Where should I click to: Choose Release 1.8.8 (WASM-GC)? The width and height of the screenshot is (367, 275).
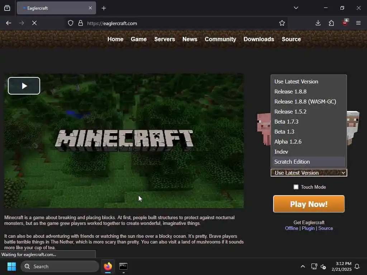[x=309, y=102]
